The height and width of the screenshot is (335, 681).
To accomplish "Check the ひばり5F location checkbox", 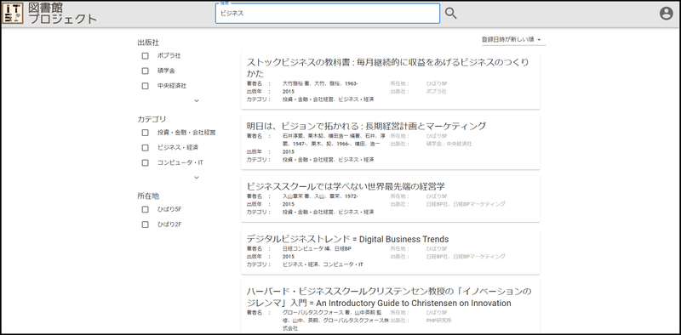I will click(x=145, y=210).
